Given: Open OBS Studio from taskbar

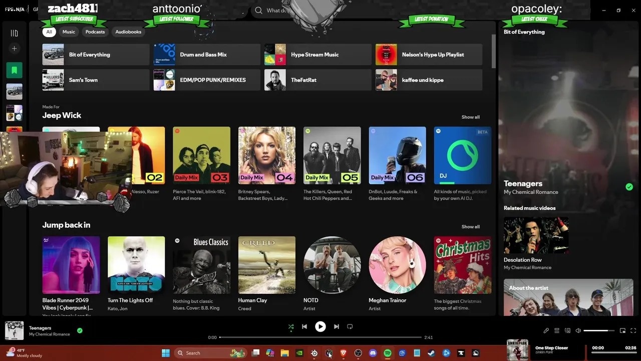Looking at the screenshot, I should [358, 353].
